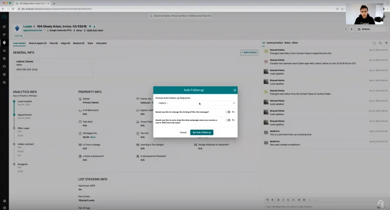The image size is (390, 210).
Task: Click Cancel in the Auto Follow-up dialog
Action: (x=183, y=132)
